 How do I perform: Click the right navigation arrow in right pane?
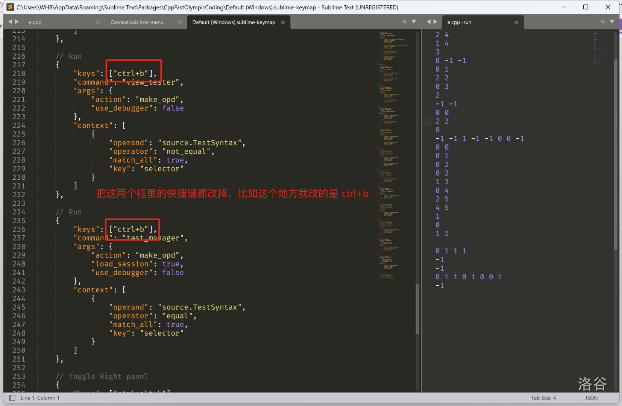point(435,22)
